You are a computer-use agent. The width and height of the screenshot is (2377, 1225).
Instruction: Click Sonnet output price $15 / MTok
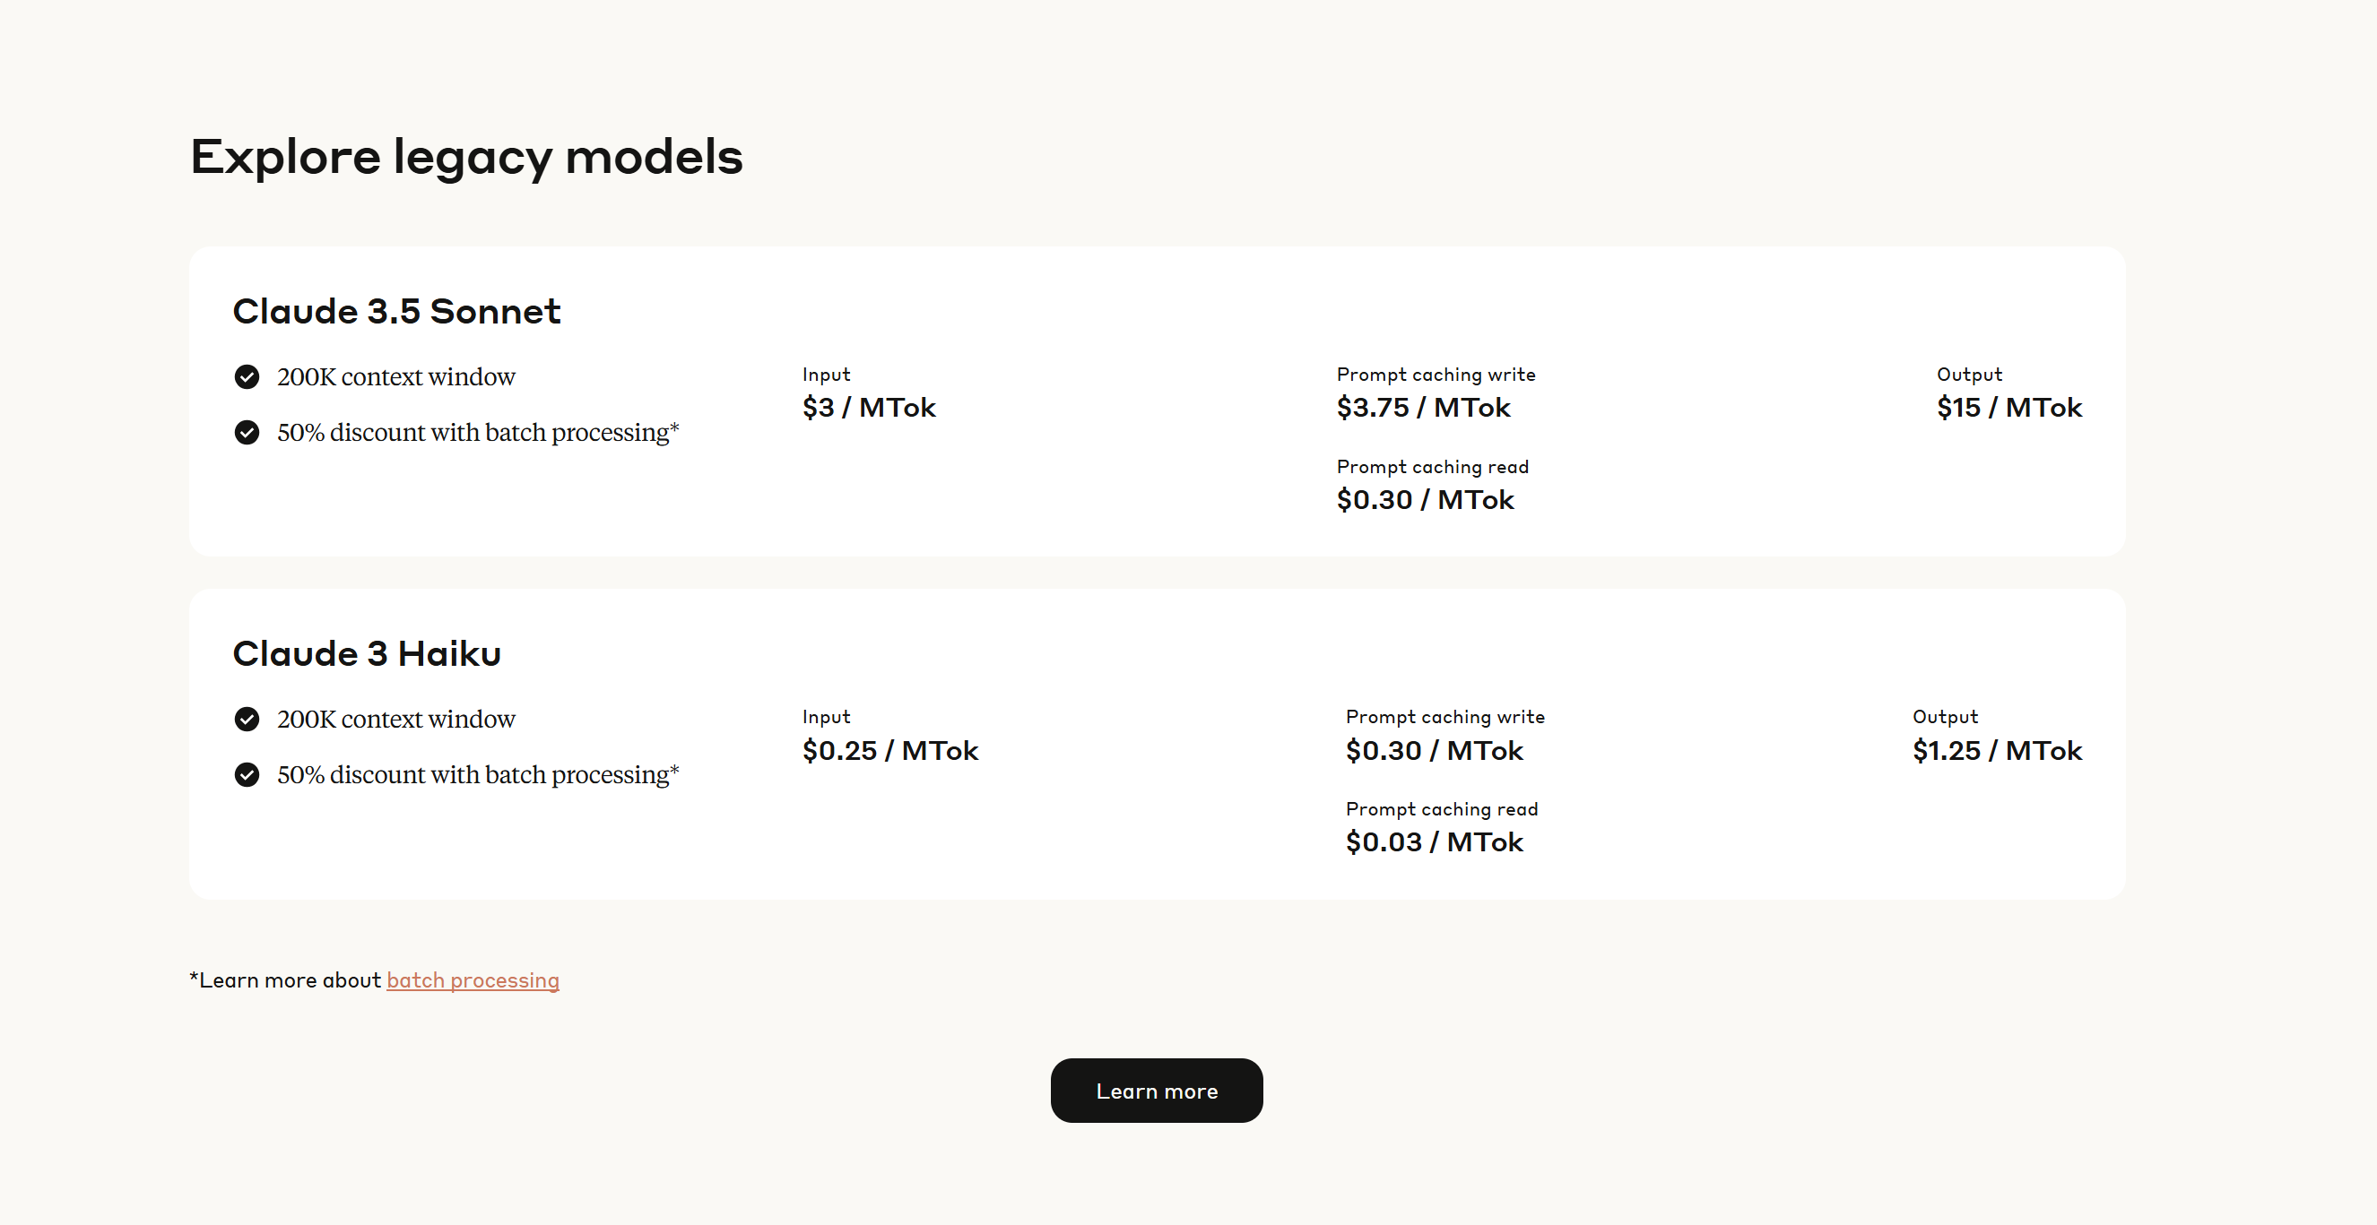point(2008,407)
